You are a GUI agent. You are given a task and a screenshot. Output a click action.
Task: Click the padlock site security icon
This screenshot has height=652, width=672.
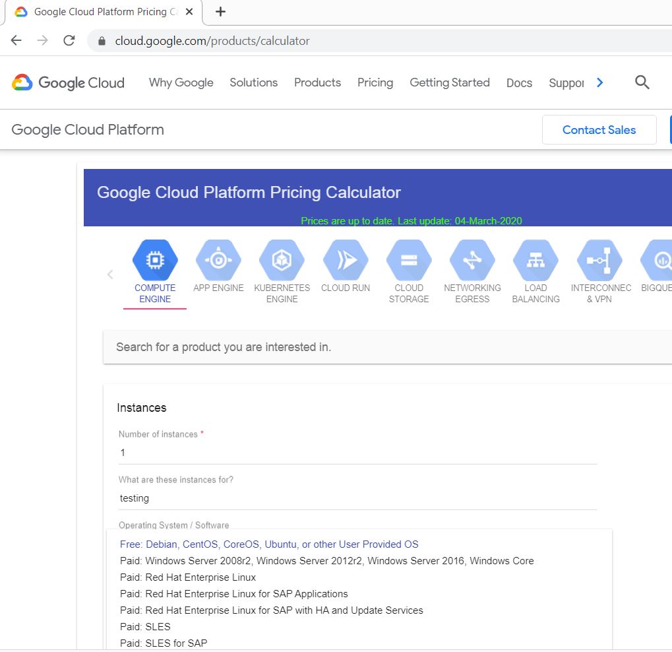[102, 41]
